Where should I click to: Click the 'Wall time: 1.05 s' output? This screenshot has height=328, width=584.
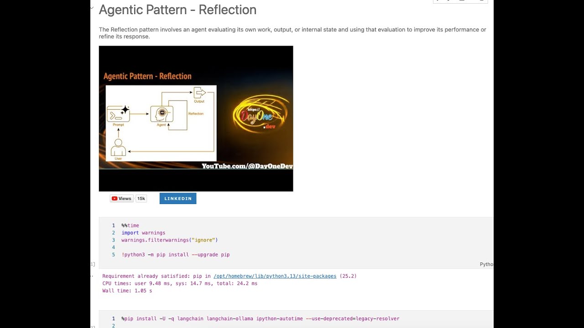(x=127, y=291)
